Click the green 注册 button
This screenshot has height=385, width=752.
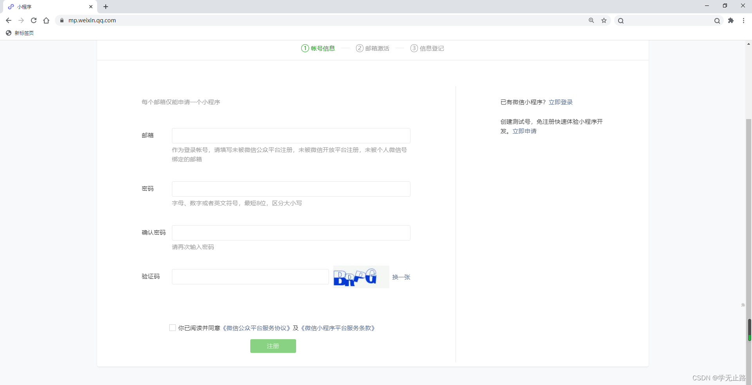tap(273, 346)
